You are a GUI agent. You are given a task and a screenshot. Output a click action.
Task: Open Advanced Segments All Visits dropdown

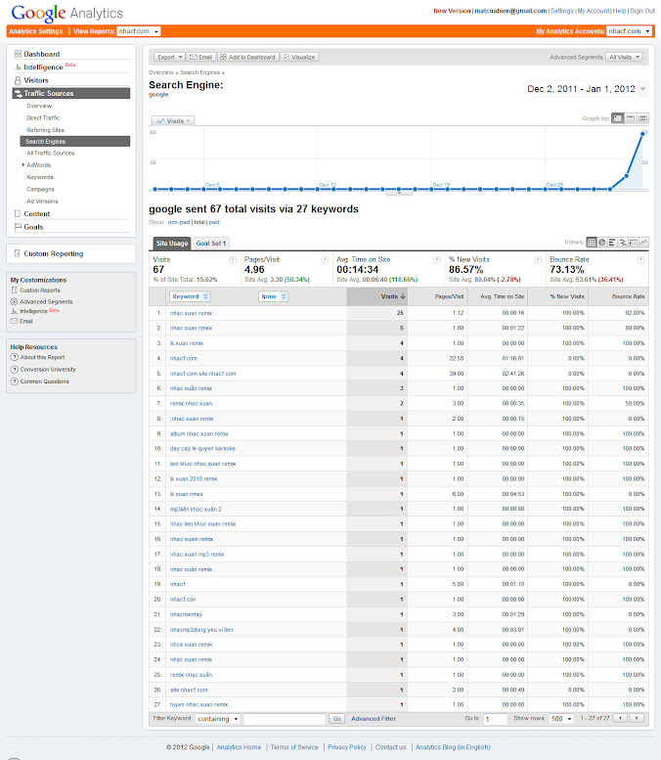click(x=626, y=57)
